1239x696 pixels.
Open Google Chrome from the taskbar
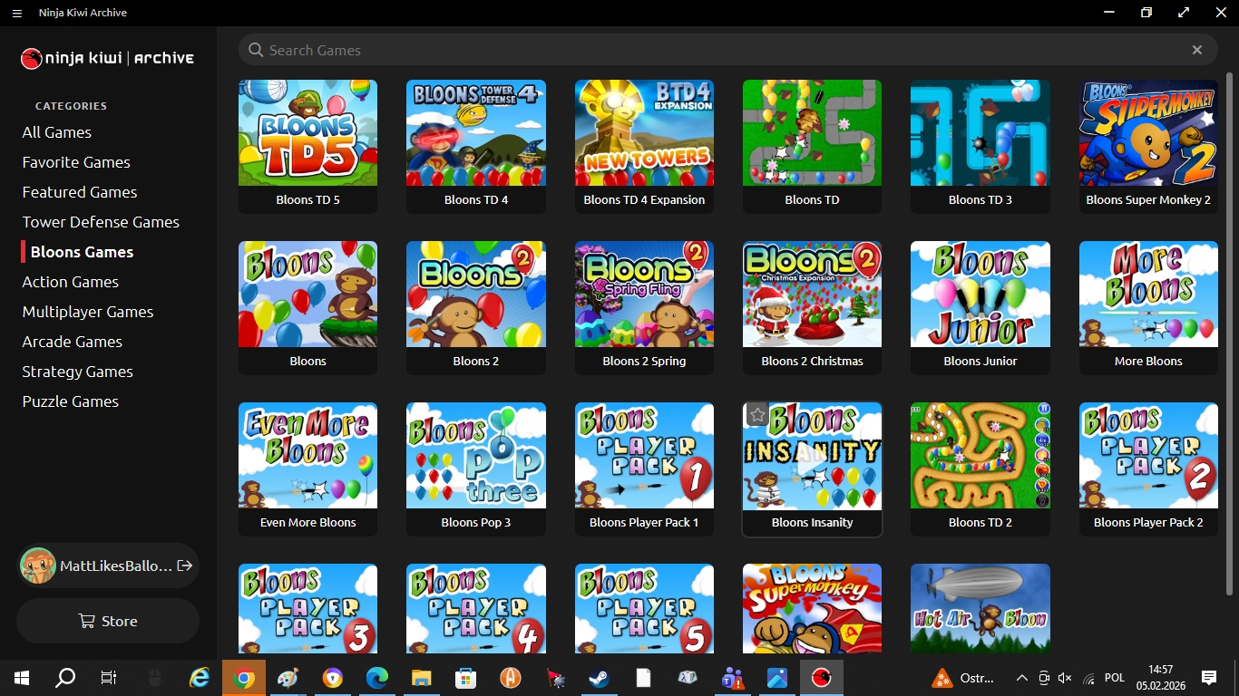243,678
